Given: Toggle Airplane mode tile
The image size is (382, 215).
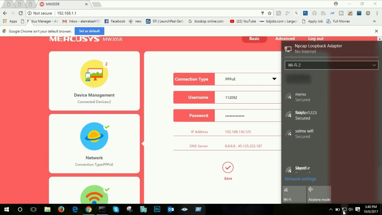Looking at the screenshot, I should (x=319, y=194).
